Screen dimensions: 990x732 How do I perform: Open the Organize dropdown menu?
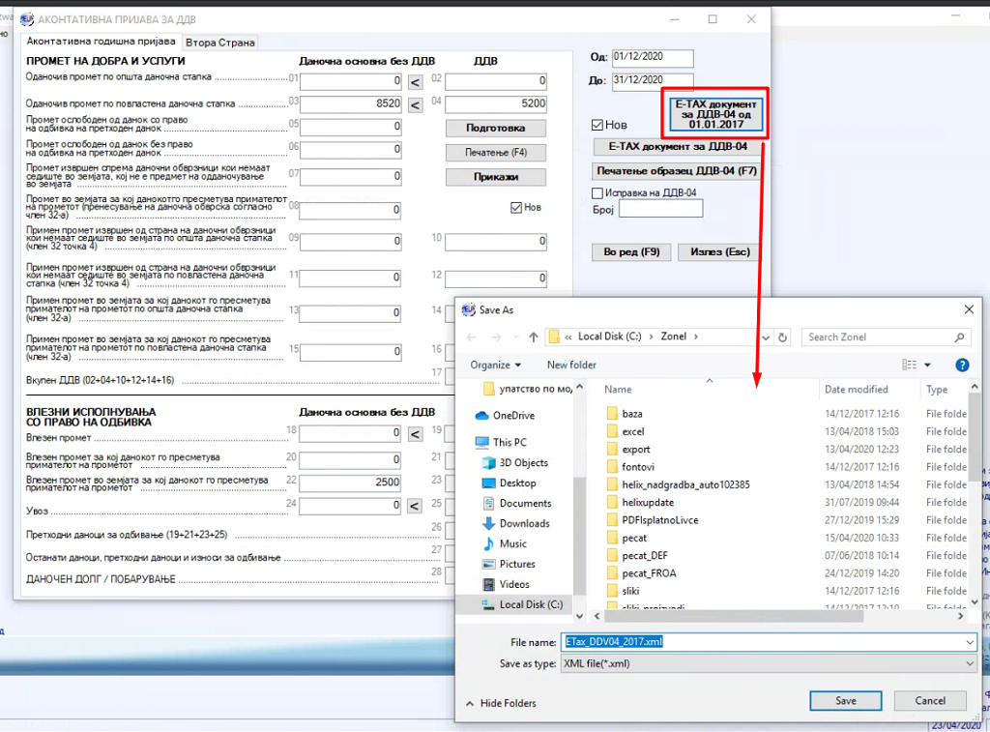coord(496,366)
